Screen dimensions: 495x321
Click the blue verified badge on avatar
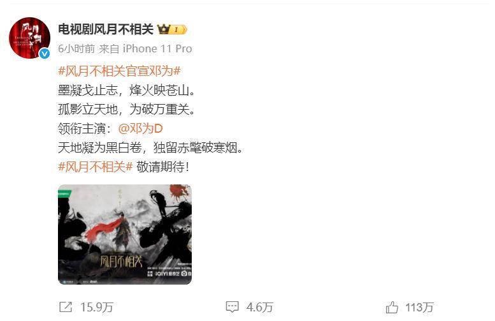pyautogui.click(x=45, y=54)
